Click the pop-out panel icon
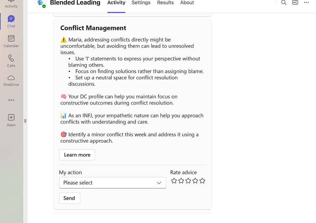The height and width of the screenshot is (223, 316). 295,3
